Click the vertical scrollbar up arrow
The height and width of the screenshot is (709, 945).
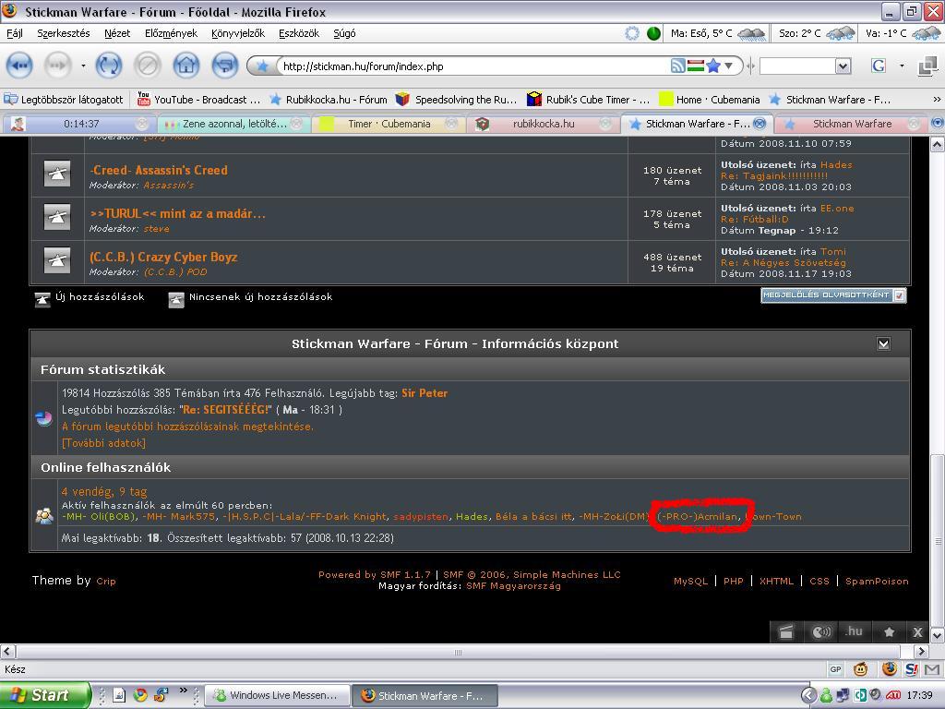point(937,144)
